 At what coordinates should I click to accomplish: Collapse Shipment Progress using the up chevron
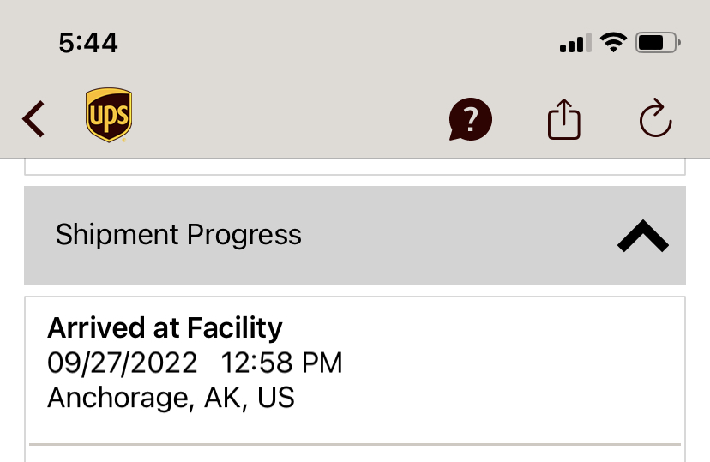tap(642, 236)
